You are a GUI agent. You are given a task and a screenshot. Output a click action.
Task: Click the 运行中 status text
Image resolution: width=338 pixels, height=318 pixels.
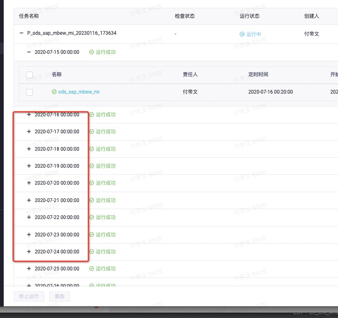[254, 34]
